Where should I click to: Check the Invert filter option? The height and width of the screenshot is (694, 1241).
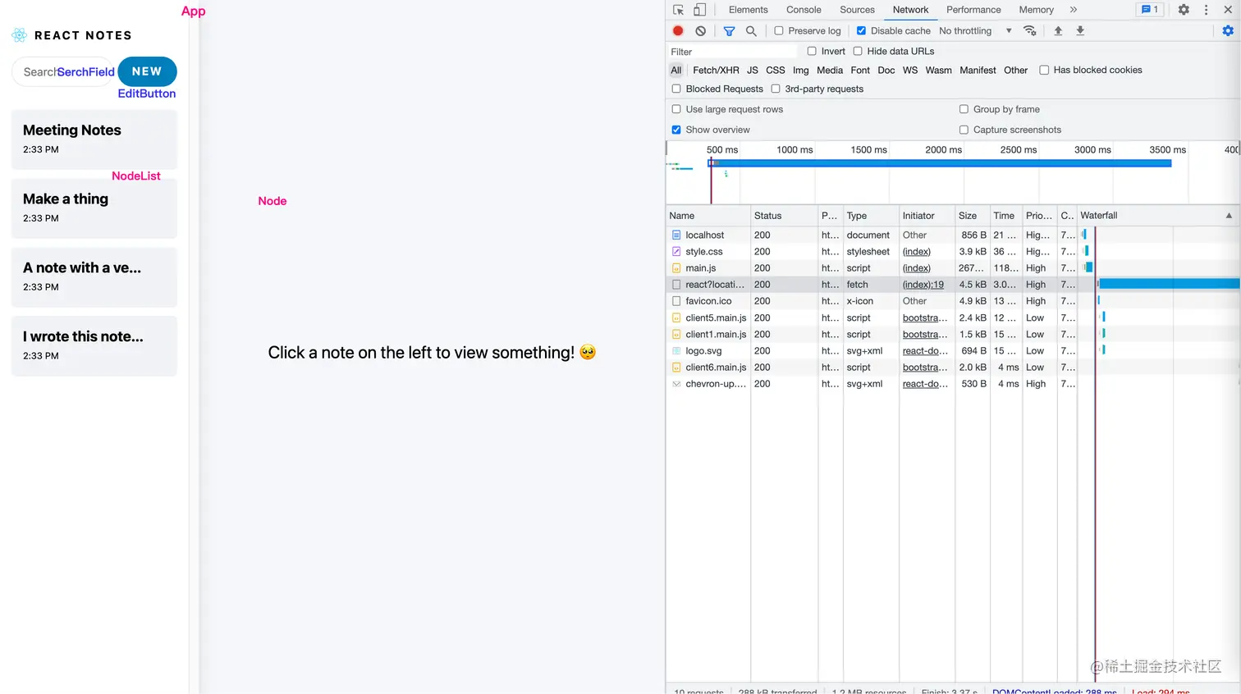812,51
